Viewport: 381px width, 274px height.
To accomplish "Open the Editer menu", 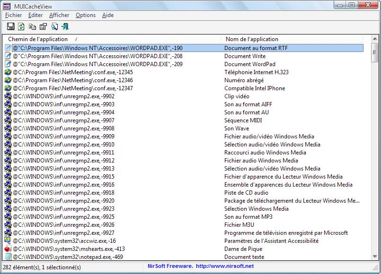I will pos(35,15).
